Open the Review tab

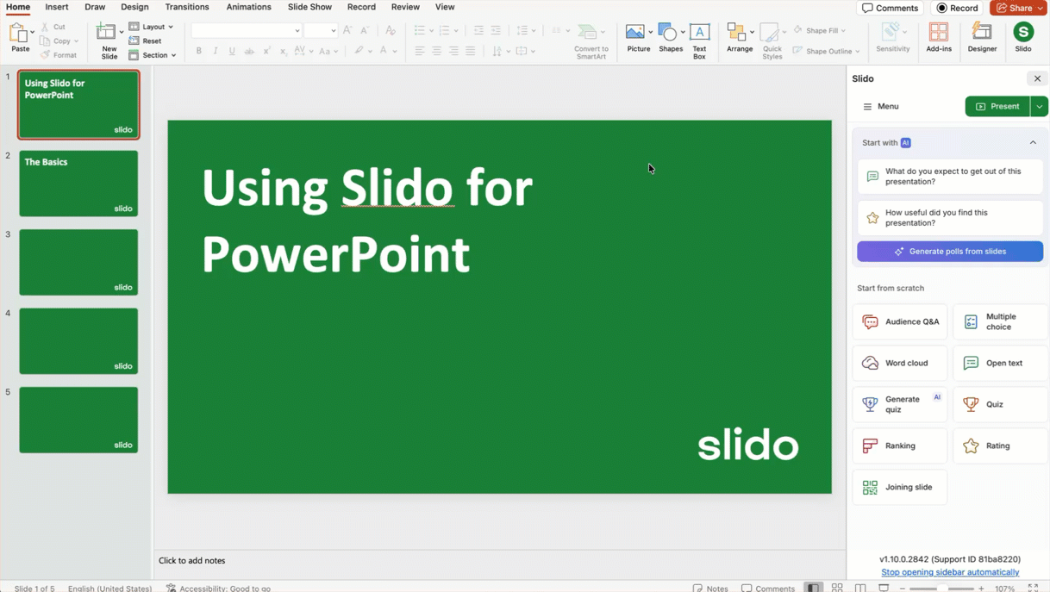pyautogui.click(x=405, y=7)
